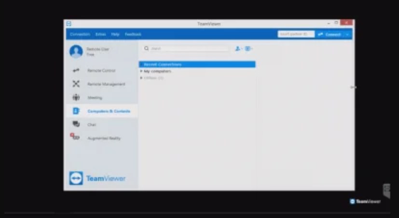This screenshot has width=399, height=218.
Task: Open the Remote Management tab
Action: coord(106,84)
